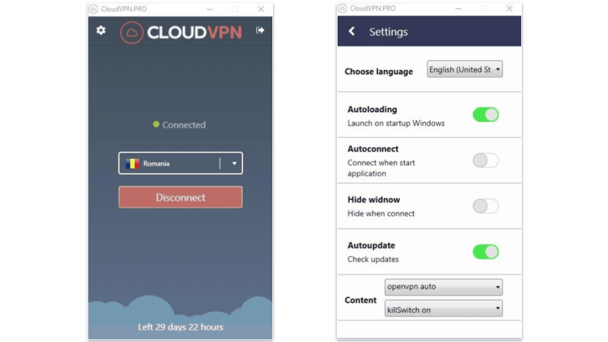Image resolution: width=608 pixels, height=342 pixels.
Task: Switch off the Autoupdate toggle
Action: pos(486,251)
